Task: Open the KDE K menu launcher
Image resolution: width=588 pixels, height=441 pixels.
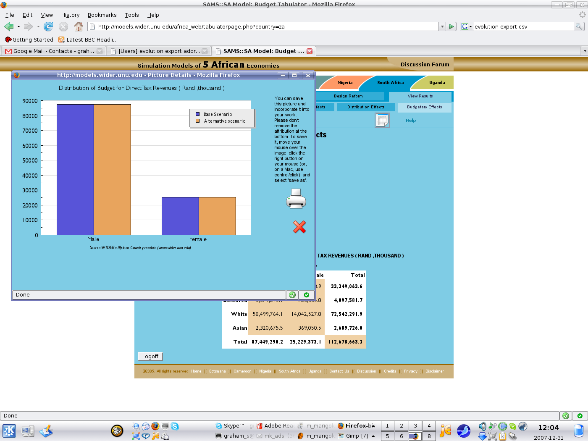Action: (9, 431)
